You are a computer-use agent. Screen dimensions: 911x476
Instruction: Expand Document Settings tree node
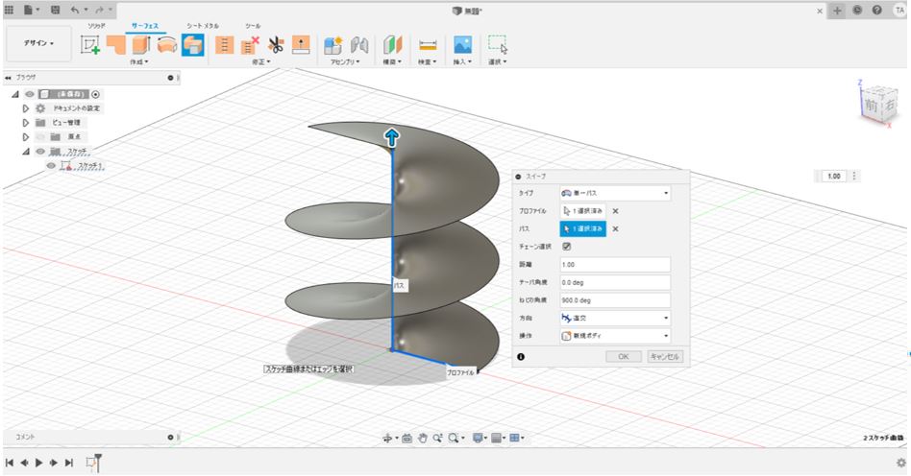point(26,108)
